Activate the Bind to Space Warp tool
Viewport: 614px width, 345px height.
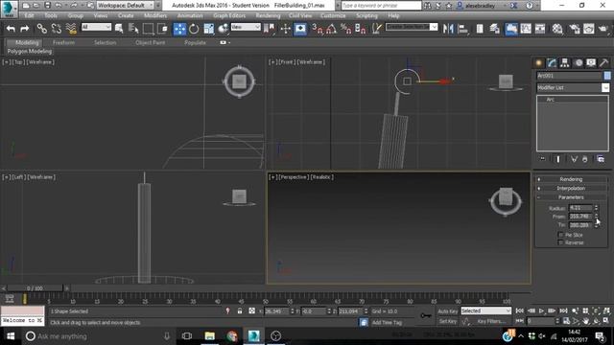tap(71, 29)
